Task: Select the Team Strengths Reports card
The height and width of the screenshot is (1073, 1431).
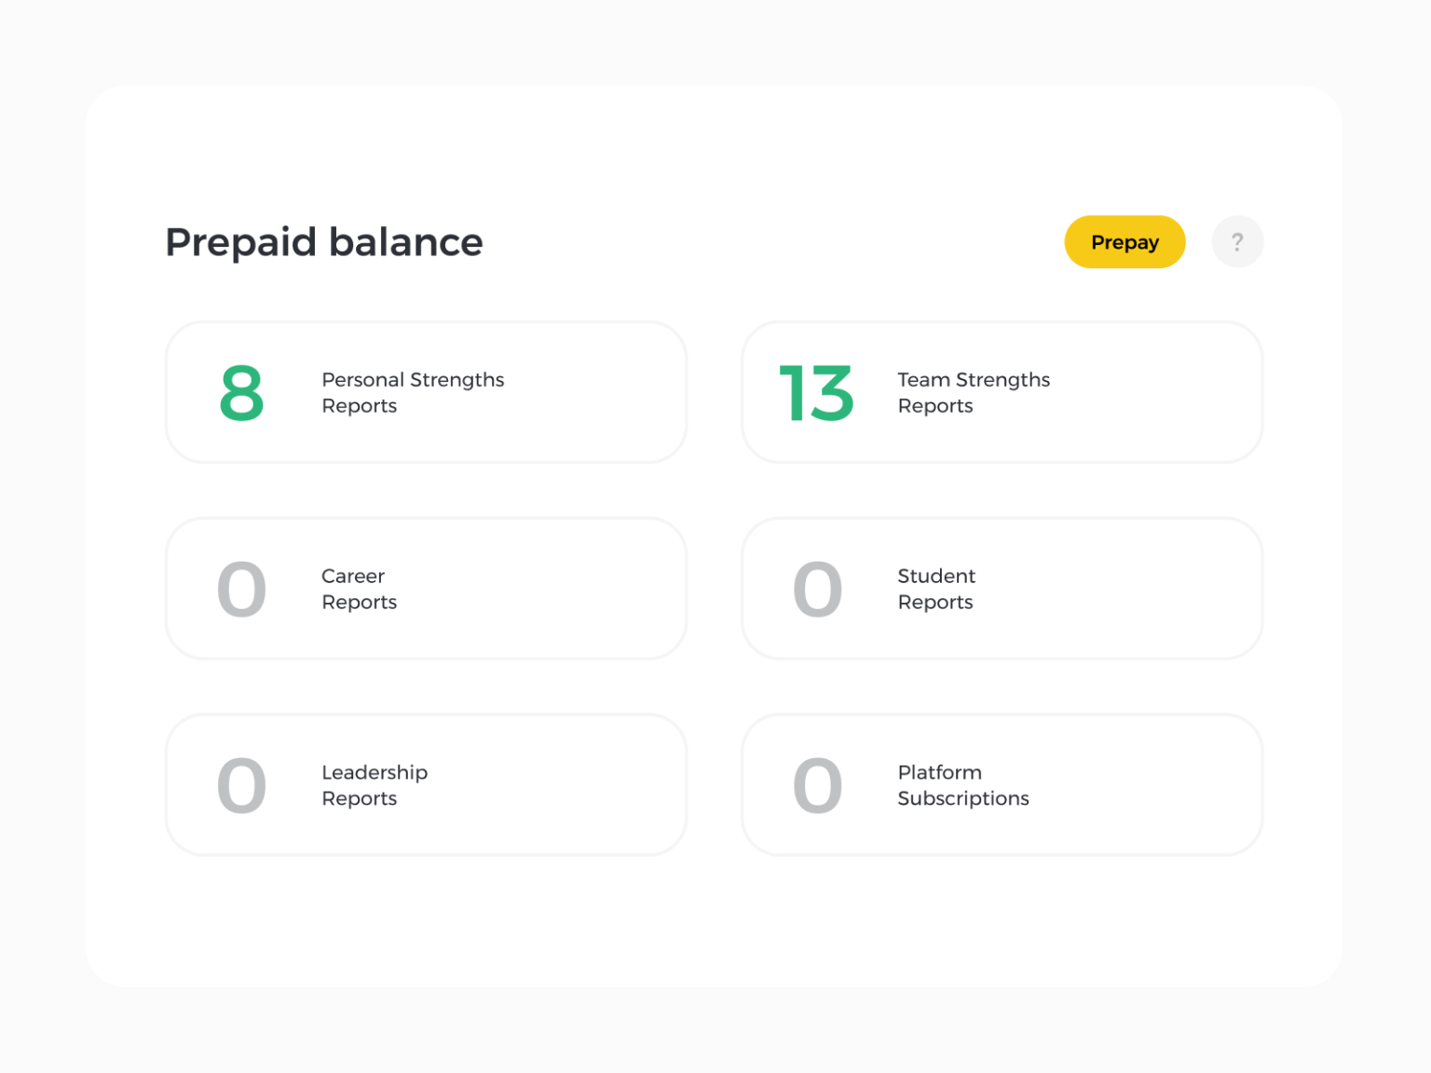Action: pyautogui.click(x=1002, y=392)
